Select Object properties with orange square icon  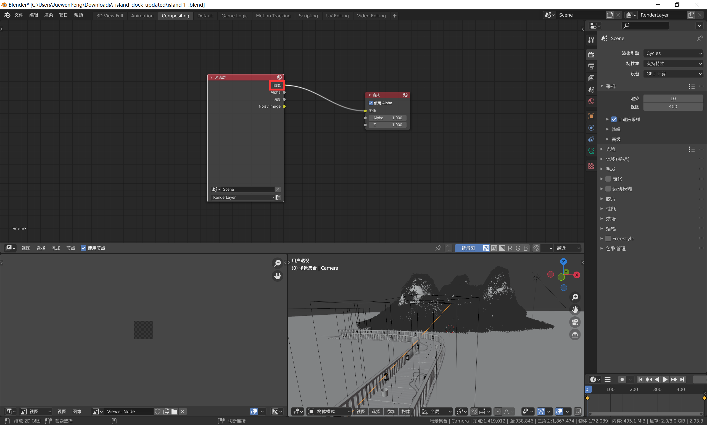click(x=591, y=116)
